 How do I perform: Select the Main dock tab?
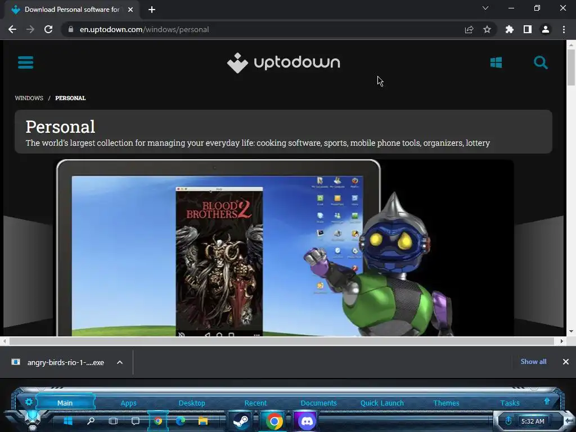[x=65, y=403]
